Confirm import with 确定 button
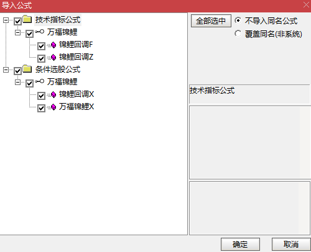The image size is (311, 252). pos(240,245)
